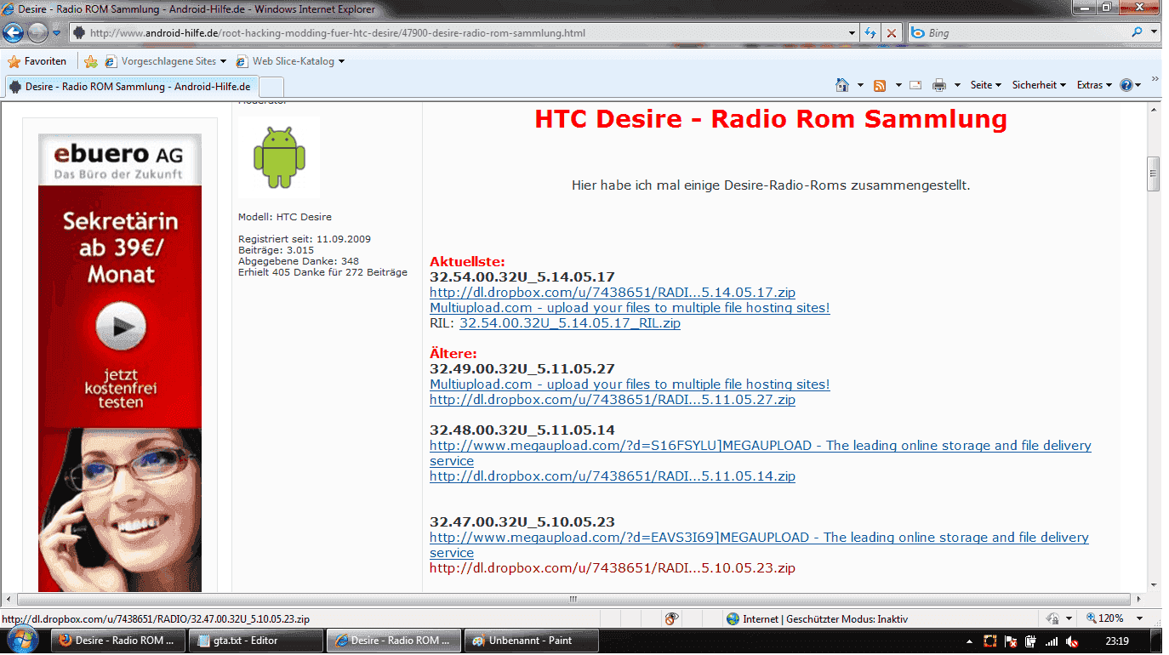Screen dimensions: 1169x655
Task: Click the 23:19 taskbar clock
Action: tap(1117, 641)
